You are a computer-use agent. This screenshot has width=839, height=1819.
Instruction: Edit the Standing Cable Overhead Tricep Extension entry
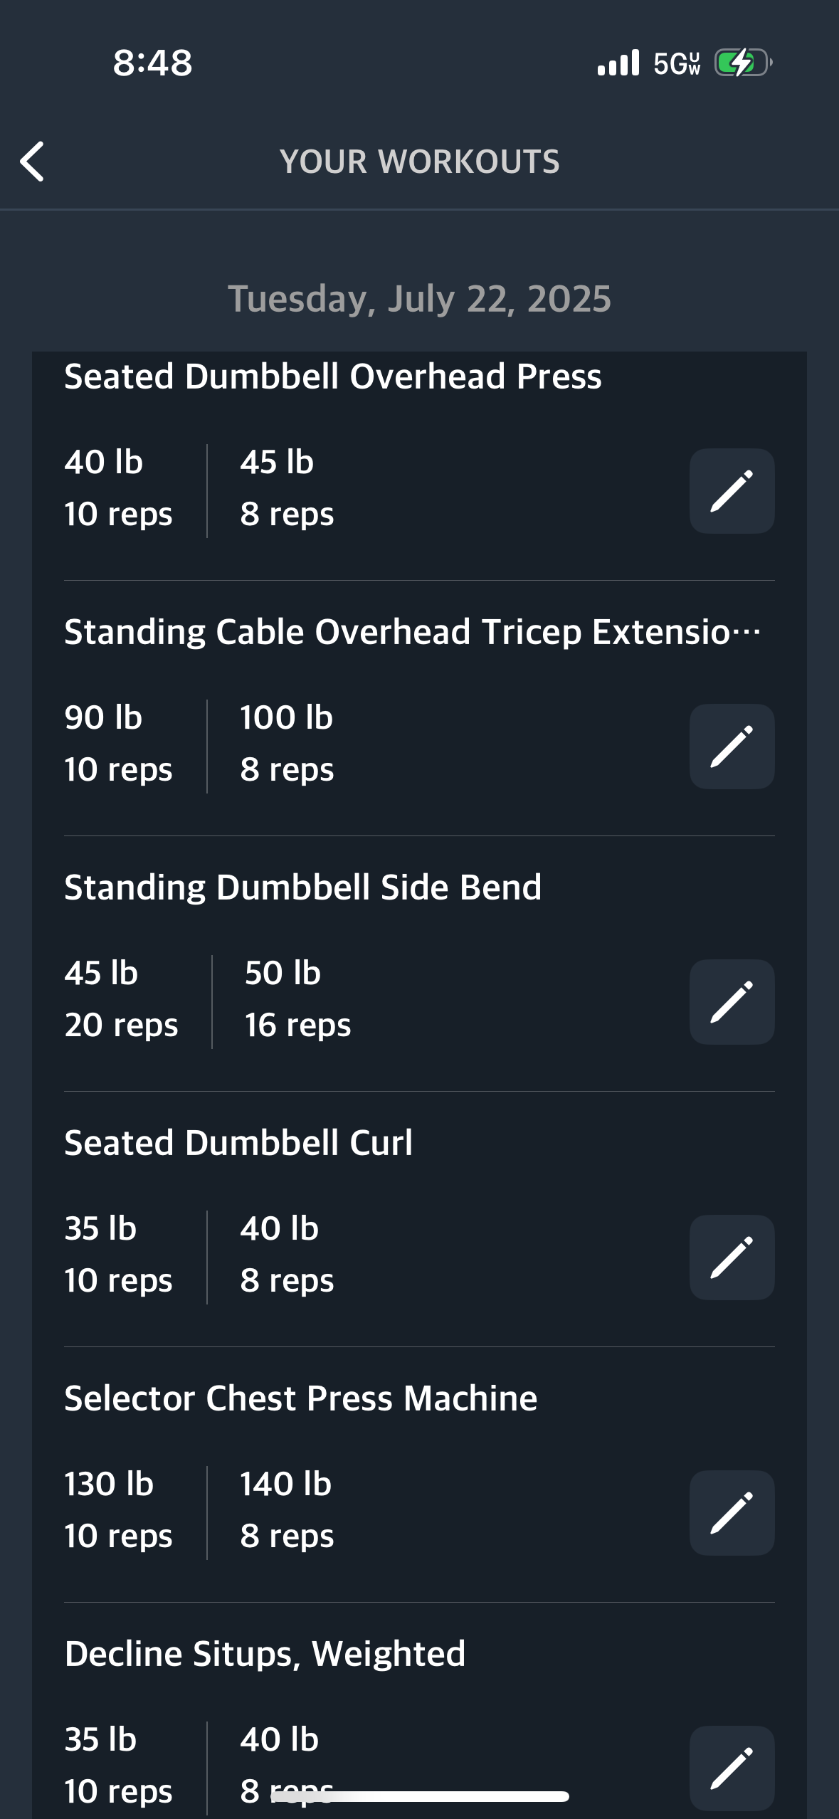(x=732, y=747)
